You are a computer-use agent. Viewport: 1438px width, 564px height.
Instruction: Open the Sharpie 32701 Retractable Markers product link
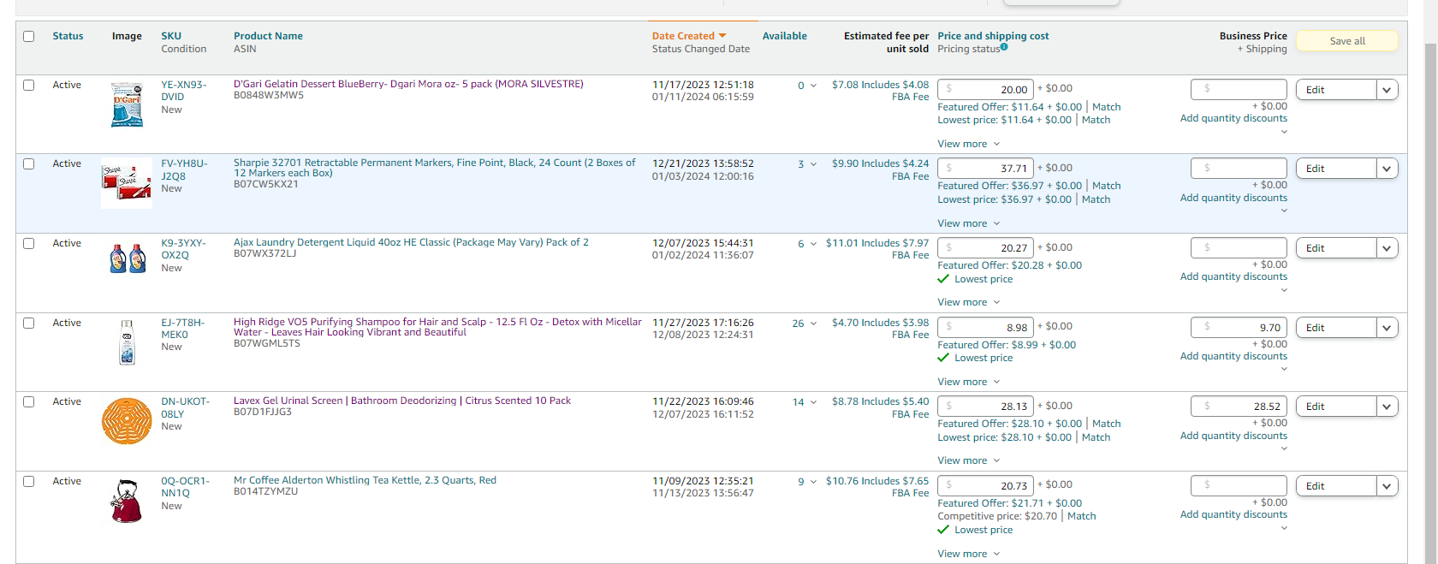pyautogui.click(x=435, y=168)
